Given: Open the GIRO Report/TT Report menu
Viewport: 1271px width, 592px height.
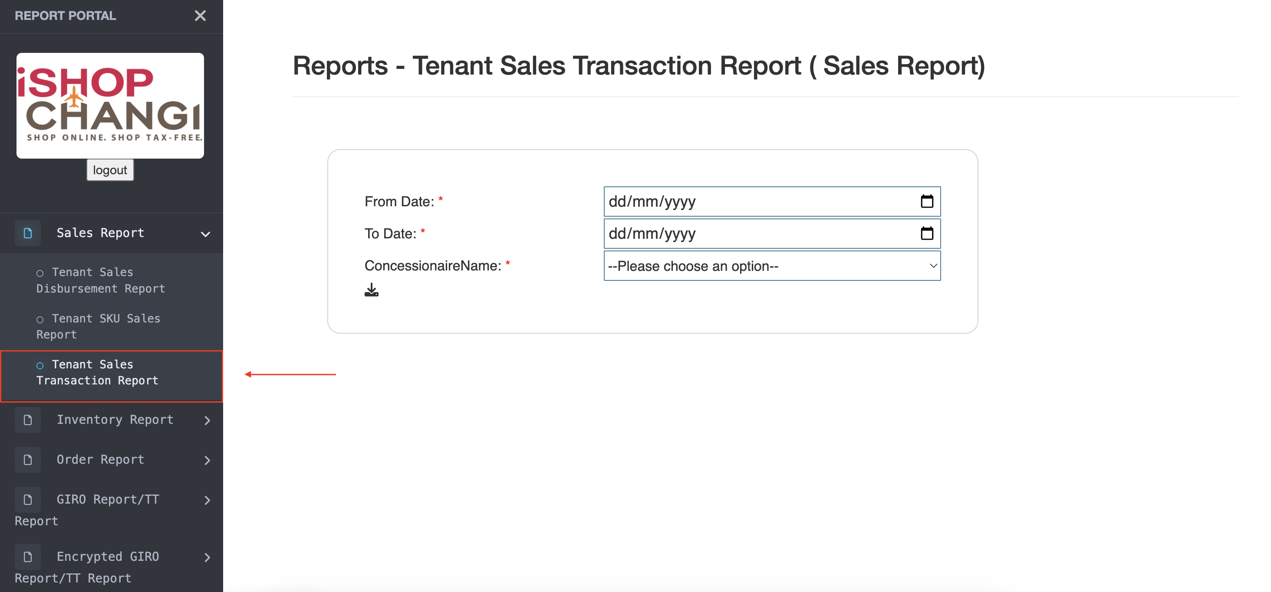Looking at the screenshot, I should tap(112, 509).
